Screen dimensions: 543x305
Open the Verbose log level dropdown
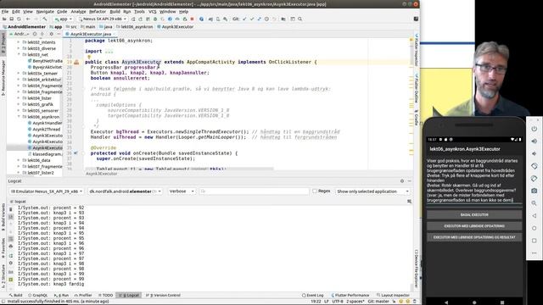click(182, 191)
